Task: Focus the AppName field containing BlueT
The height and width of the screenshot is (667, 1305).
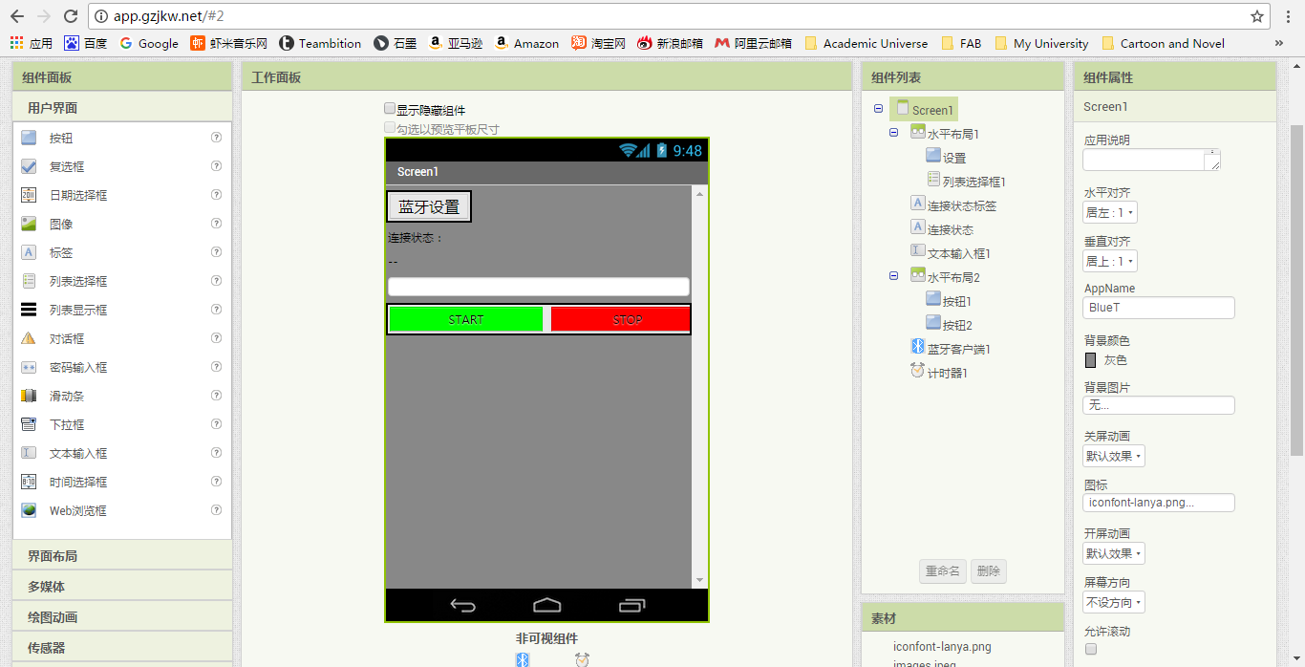Action: (1159, 308)
